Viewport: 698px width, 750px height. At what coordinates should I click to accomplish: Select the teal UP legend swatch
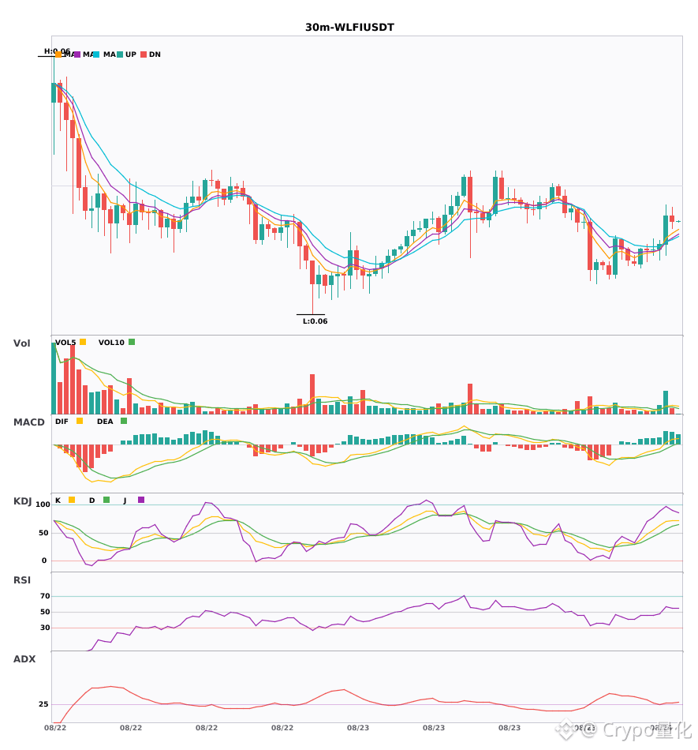coord(120,54)
